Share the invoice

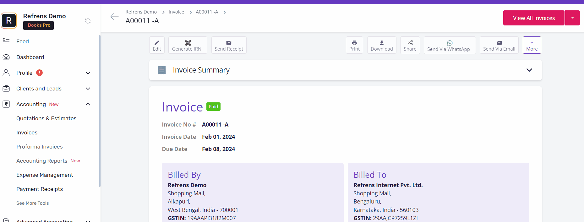point(410,45)
